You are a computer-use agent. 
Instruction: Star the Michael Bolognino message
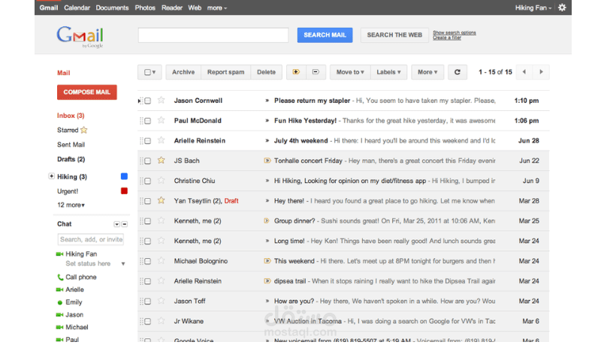(162, 260)
